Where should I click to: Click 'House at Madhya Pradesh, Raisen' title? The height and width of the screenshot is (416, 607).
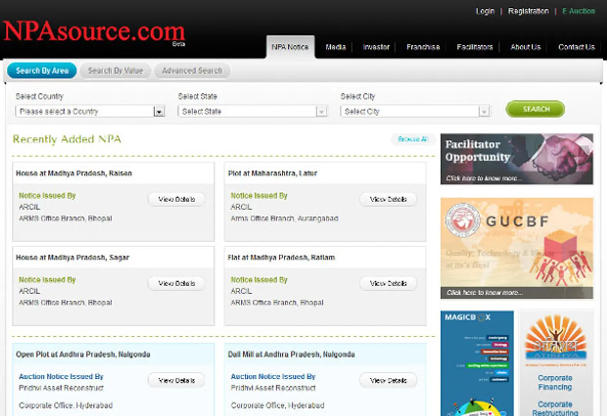pos(74,173)
